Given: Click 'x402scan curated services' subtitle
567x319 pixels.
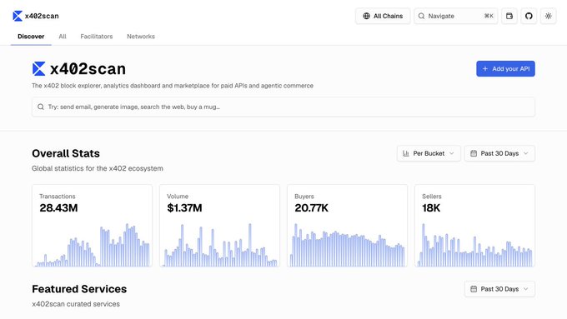Looking at the screenshot, I should pyautogui.click(x=76, y=304).
